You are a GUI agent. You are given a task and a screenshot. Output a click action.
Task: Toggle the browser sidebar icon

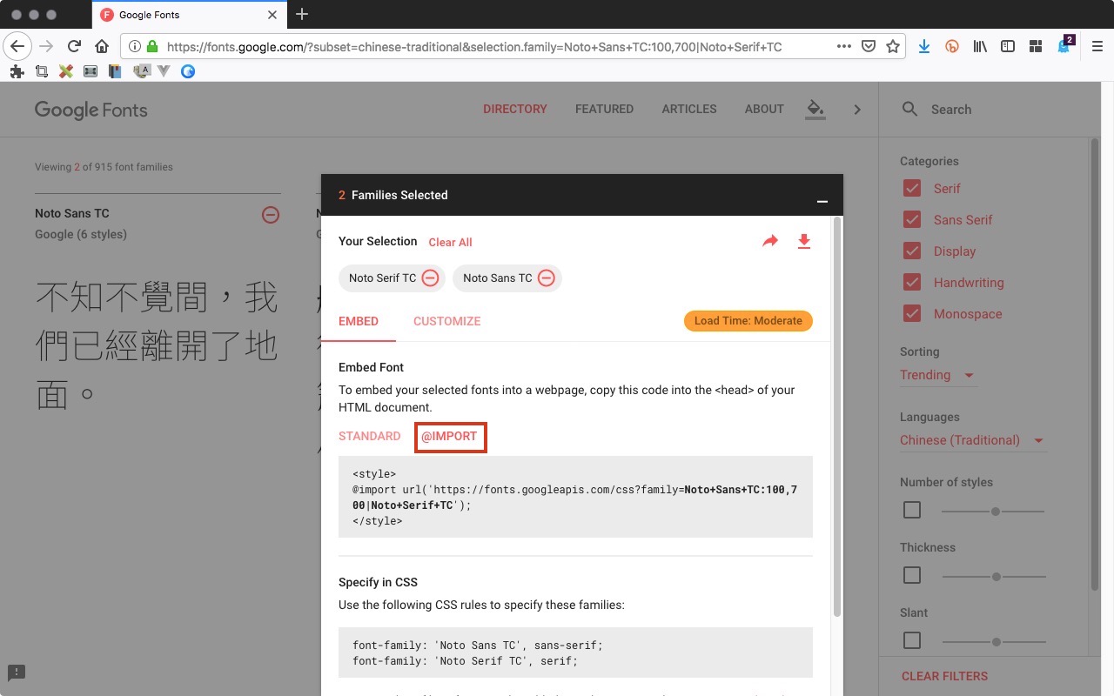point(1008,46)
